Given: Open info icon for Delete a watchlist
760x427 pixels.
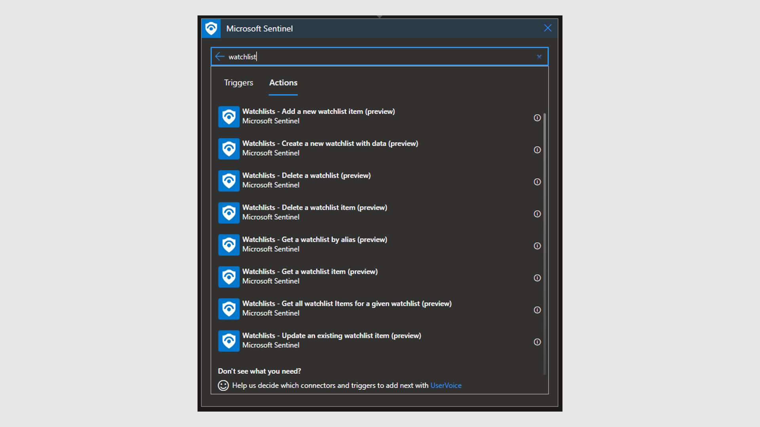Looking at the screenshot, I should (537, 182).
